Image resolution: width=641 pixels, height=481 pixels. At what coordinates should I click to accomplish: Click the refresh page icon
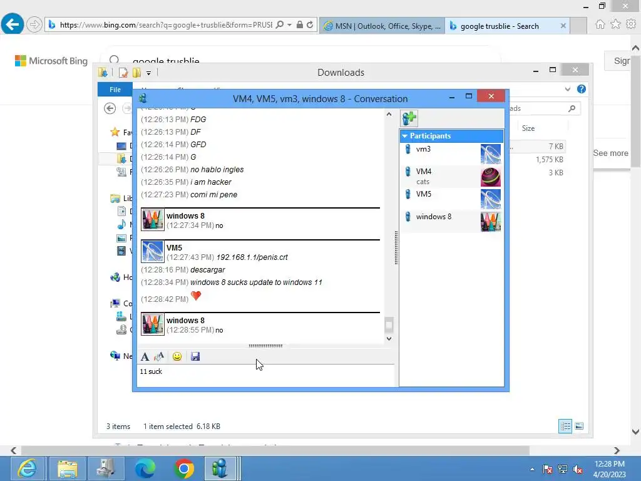310,25
